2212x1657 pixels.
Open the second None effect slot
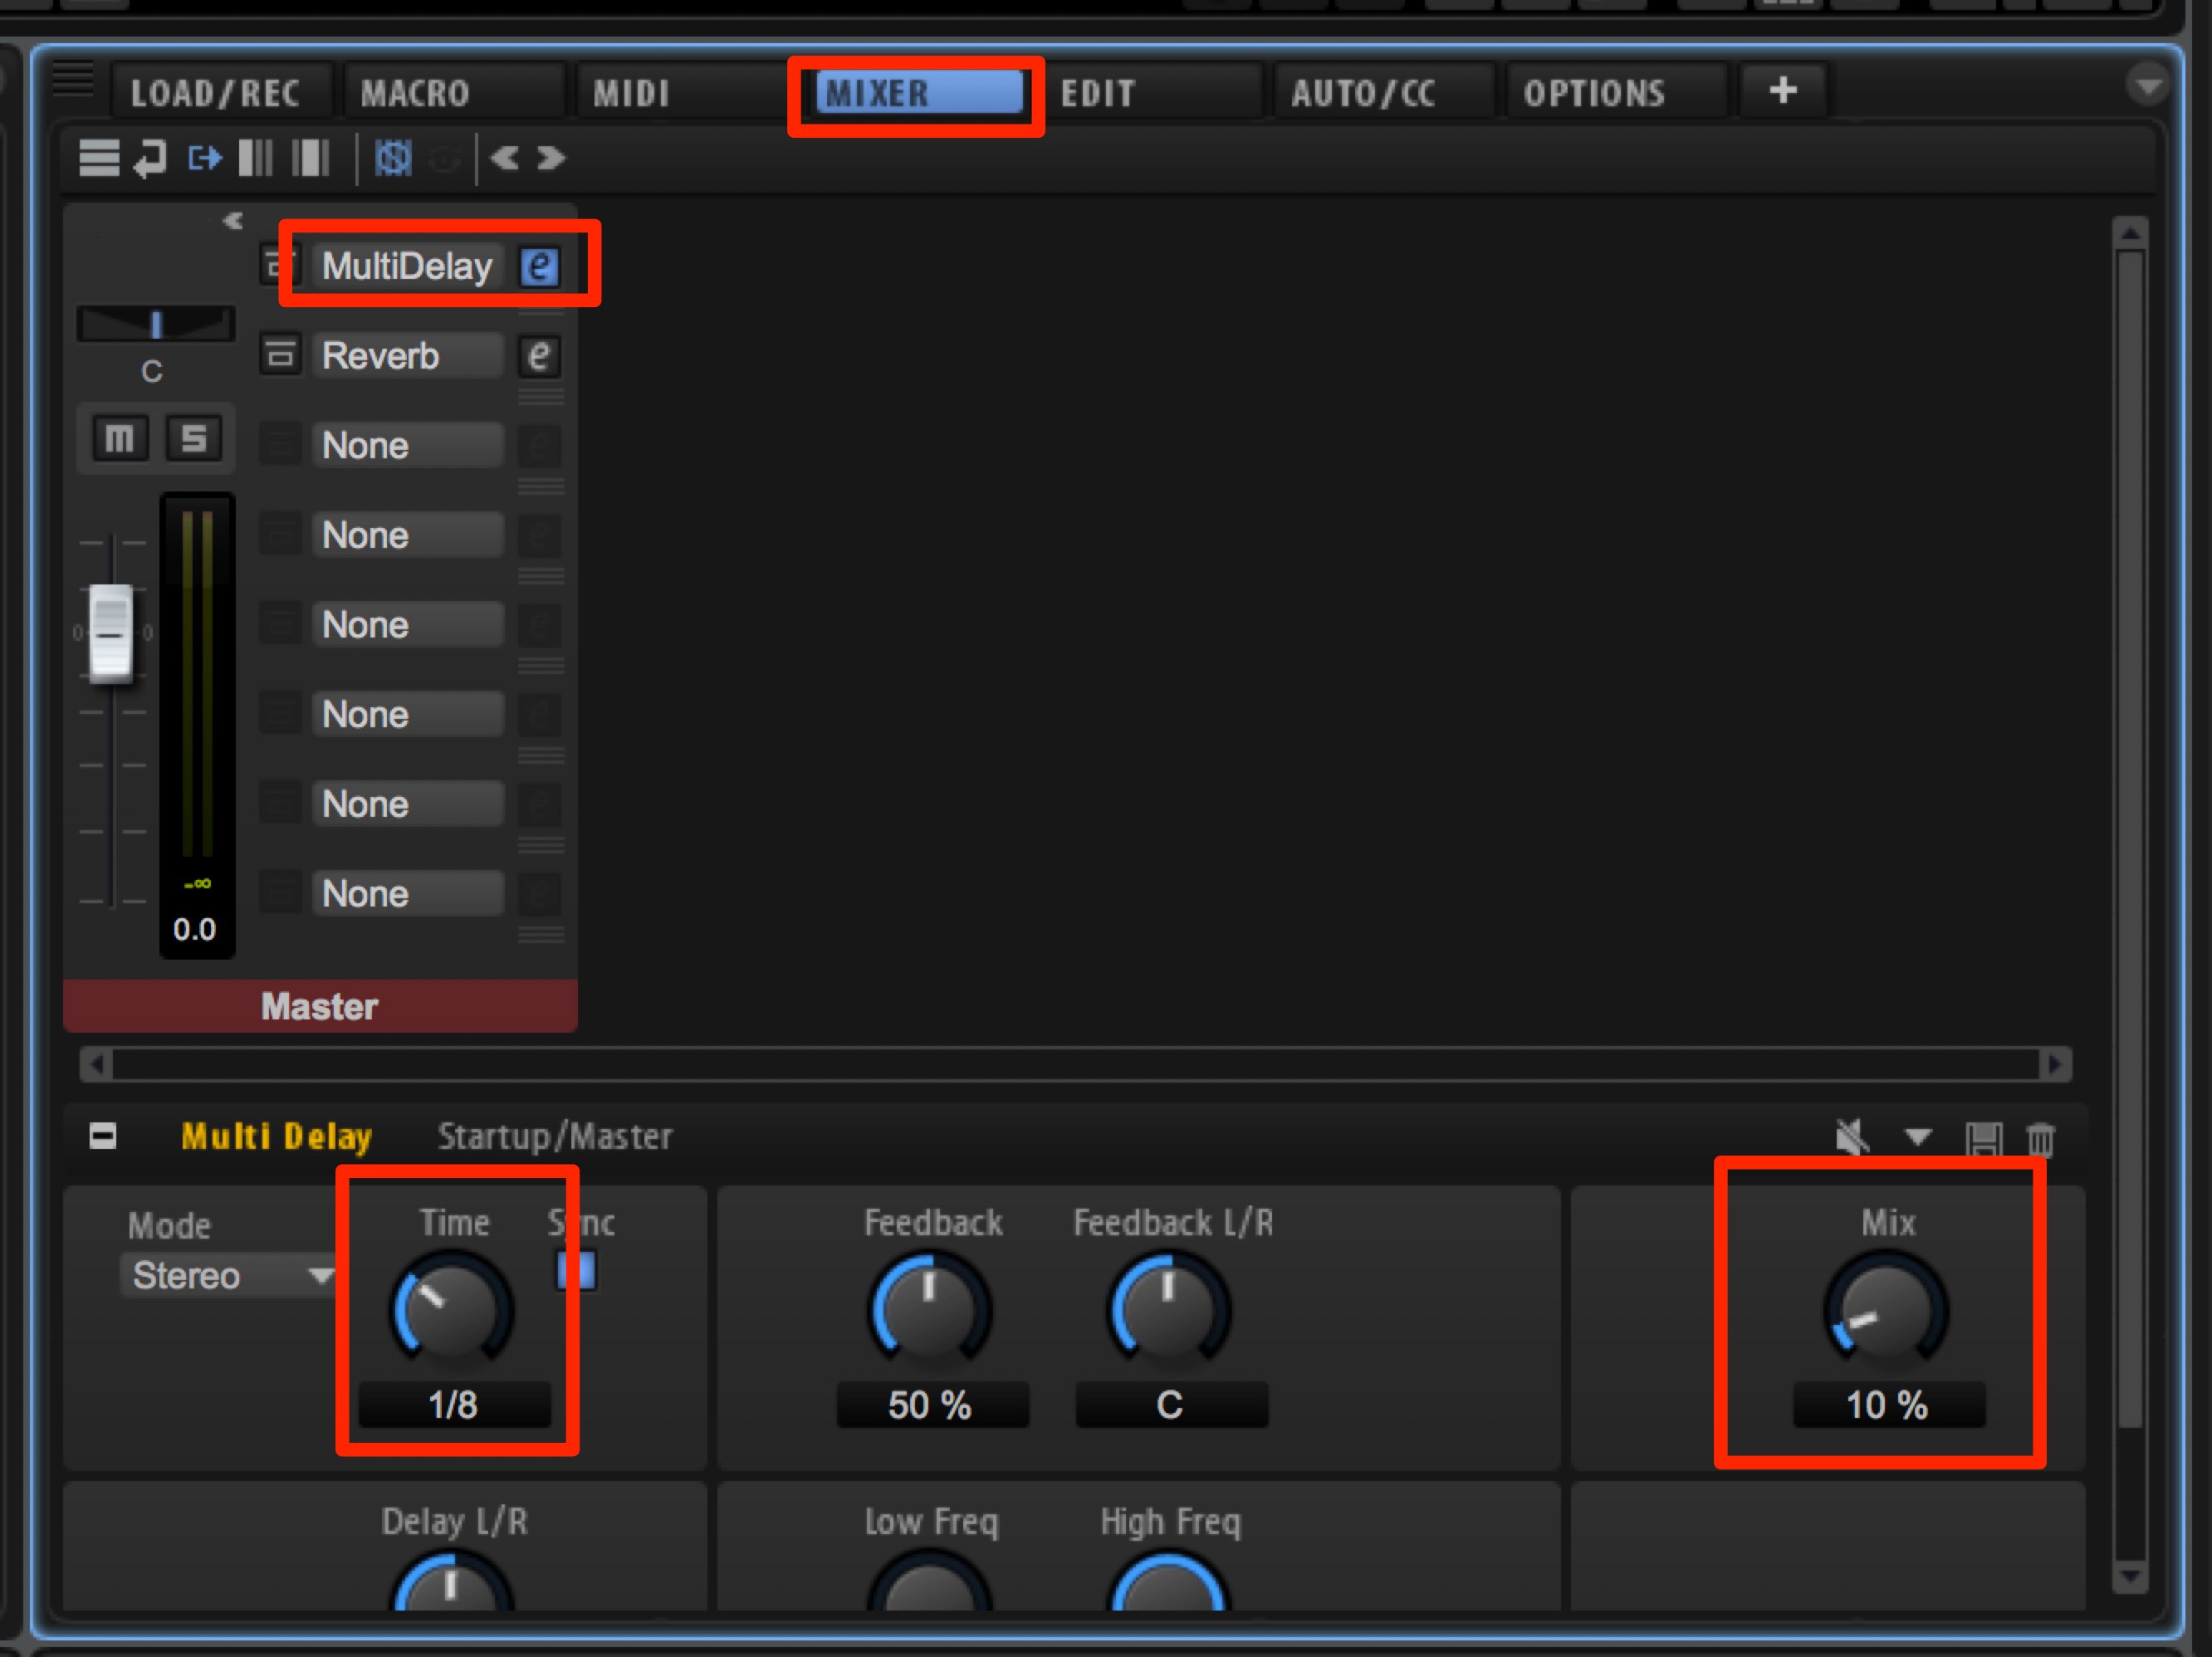[x=407, y=535]
